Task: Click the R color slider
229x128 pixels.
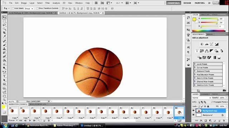Action: pos(209,19)
